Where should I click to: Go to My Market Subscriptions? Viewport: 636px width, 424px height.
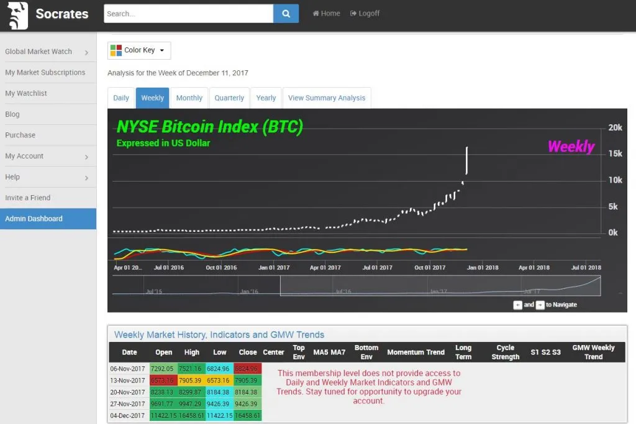point(45,73)
